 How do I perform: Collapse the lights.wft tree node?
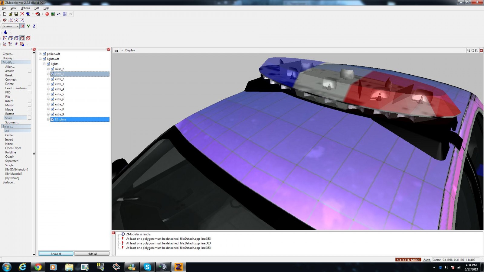pos(40,59)
